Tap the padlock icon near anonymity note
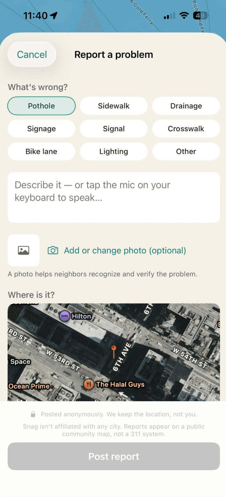226x497 pixels. [x=33, y=414]
